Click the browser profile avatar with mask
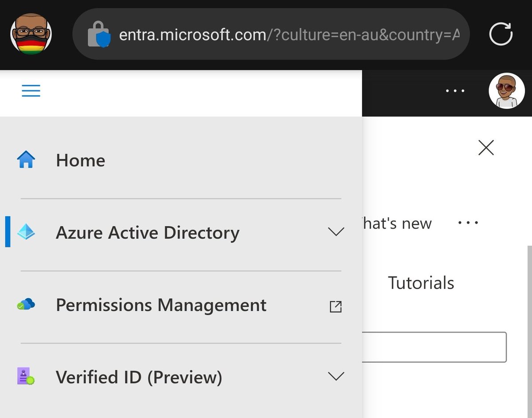The image size is (532, 418). pos(31,34)
